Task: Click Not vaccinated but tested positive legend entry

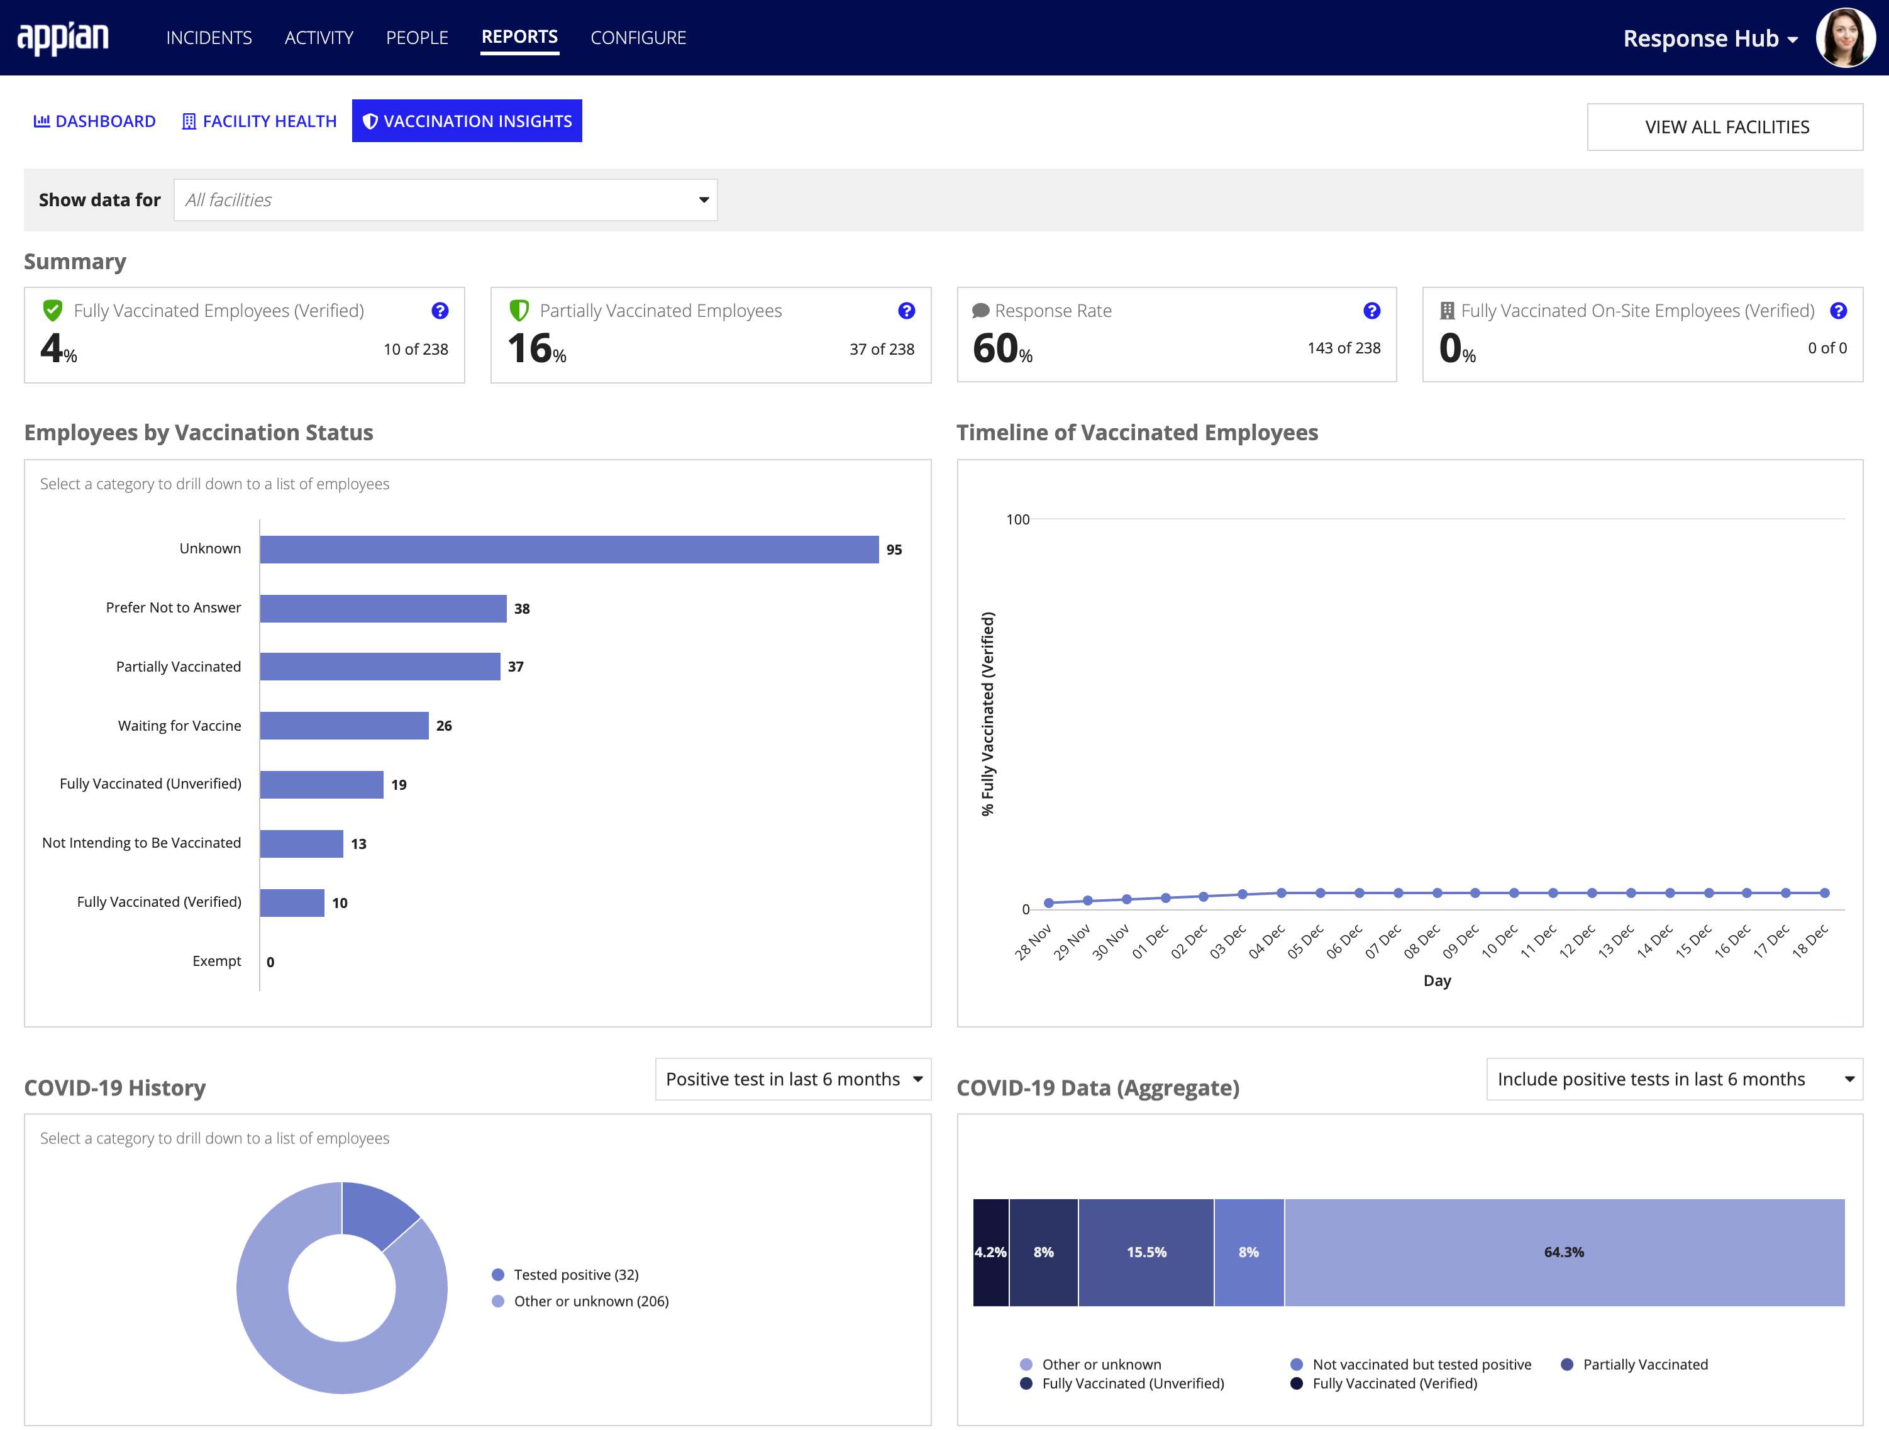Action: 1410,1364
